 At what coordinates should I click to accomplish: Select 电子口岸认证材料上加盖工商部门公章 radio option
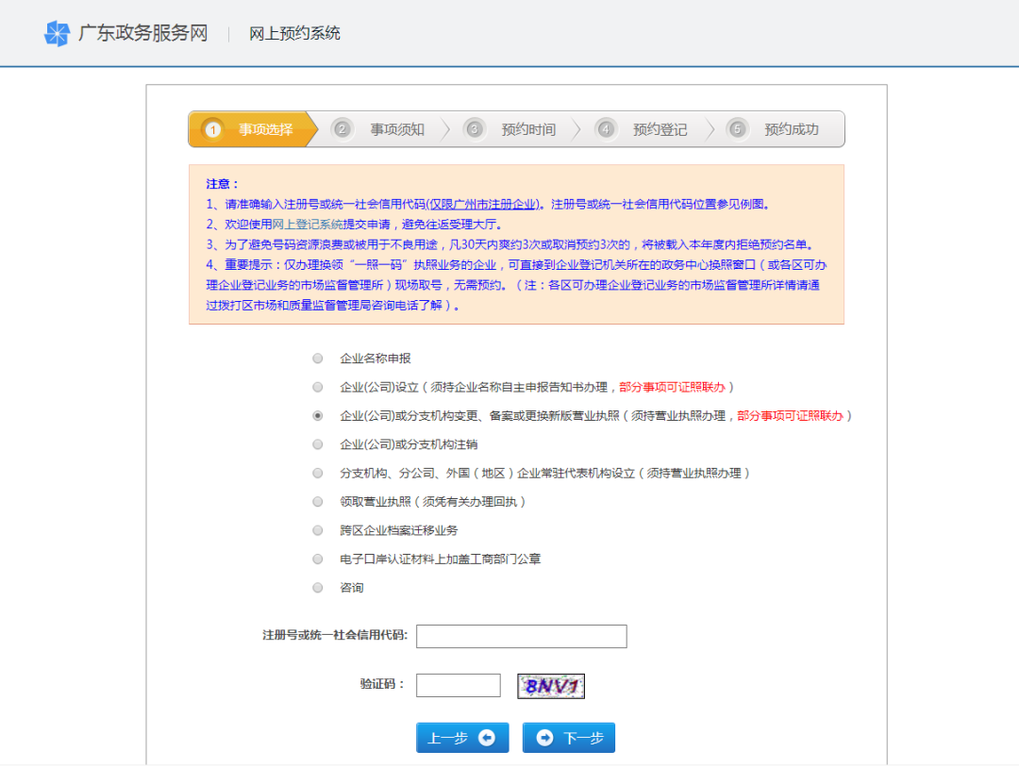318,559
